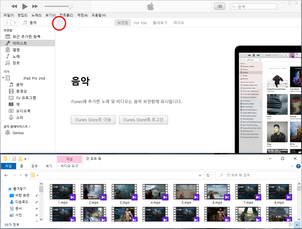302x229 pixels.
Task: Switch to the 둘러보기 tab
Action: coord(160,22)
